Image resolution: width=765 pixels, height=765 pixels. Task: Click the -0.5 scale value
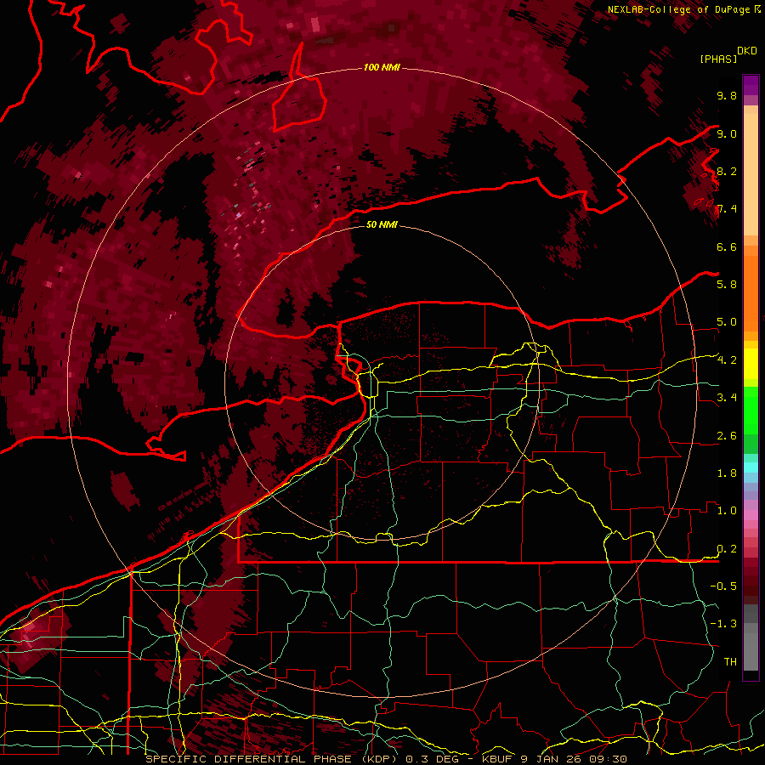[x=723, y=586]
